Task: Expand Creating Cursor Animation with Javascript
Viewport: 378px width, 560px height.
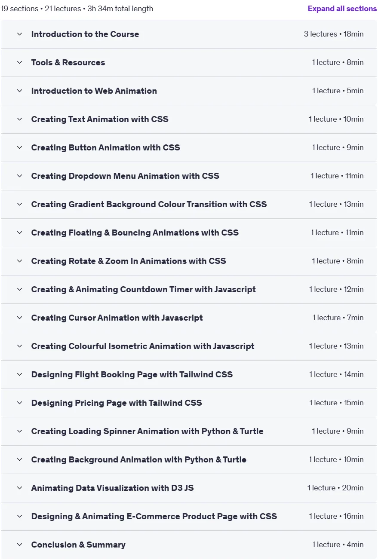Action: (x=189, y=318)
